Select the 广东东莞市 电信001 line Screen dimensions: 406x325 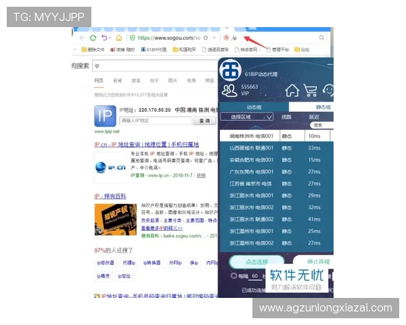pos(277,172)
